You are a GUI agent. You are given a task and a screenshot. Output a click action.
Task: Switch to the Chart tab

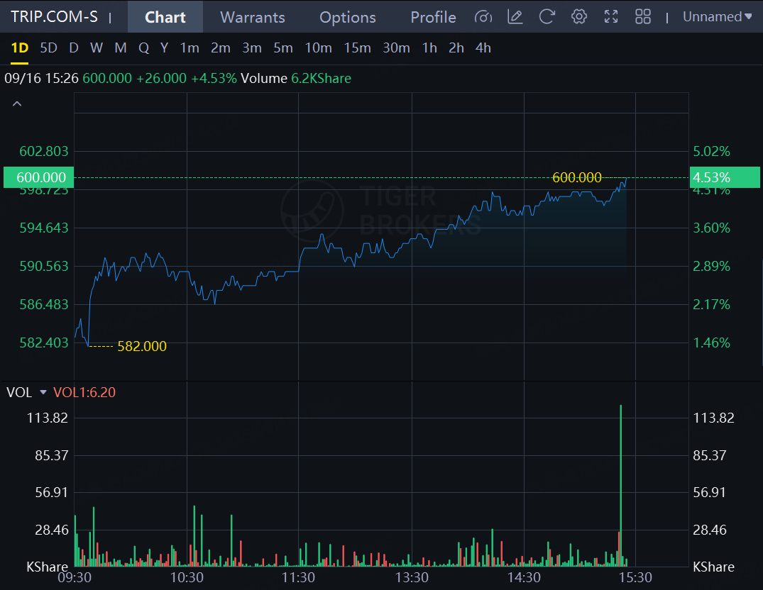click(x=165, y=17)
